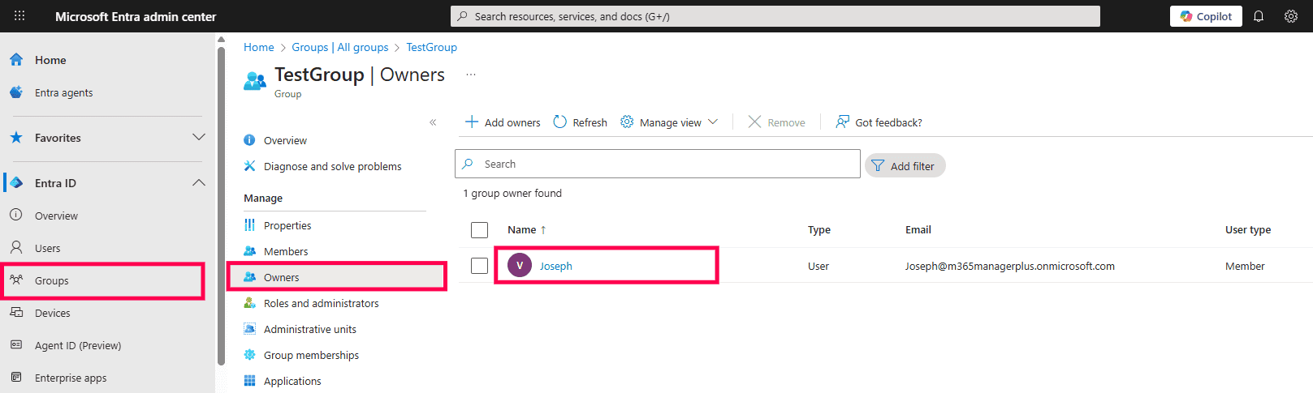Click the Properties bars icon
This screenshot has height=393, width=1313.
pos(249,225)
